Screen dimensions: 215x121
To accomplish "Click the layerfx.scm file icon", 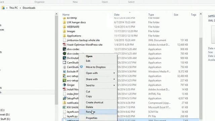I will click(x=64, y=112).
